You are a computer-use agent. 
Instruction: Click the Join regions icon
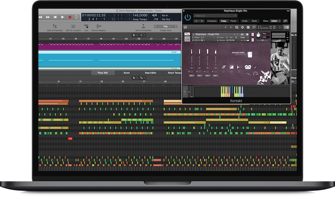point(86,26)
